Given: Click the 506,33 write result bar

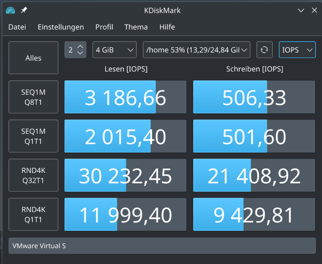Looking at the screenshot, I should tap(254, 97).
